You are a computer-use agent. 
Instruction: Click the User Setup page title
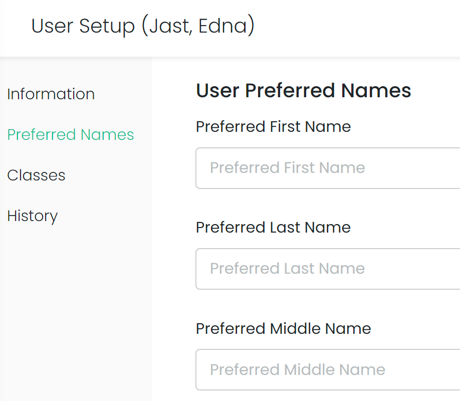click(x=143, y=26)
